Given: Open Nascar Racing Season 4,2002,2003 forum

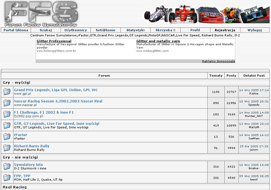Looking at the screenshot, I should tap(58, 101).
